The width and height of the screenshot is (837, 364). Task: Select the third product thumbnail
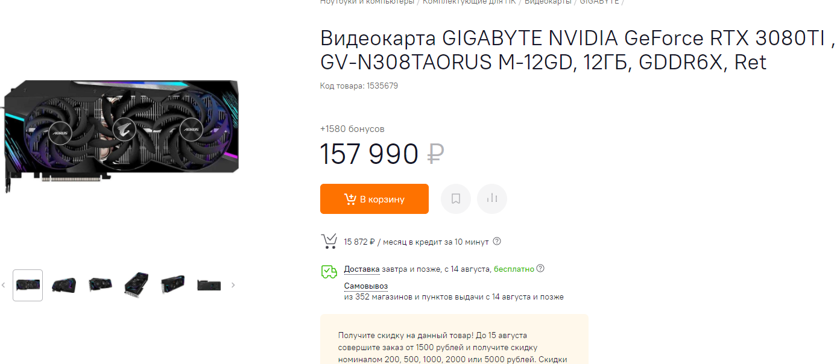100,285
